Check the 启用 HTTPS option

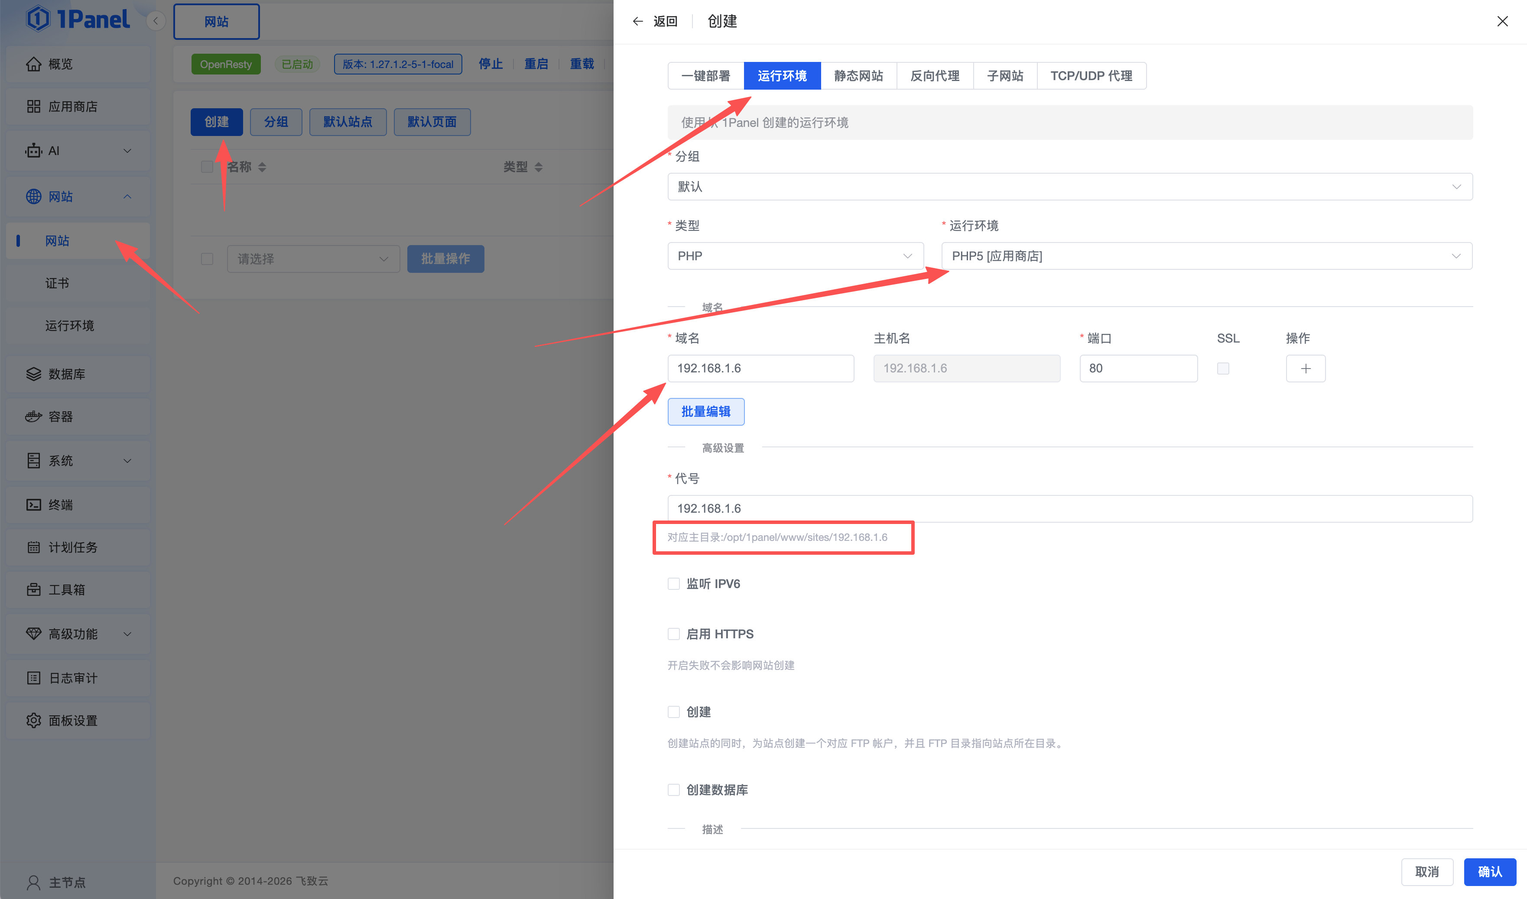coord(673,634)
